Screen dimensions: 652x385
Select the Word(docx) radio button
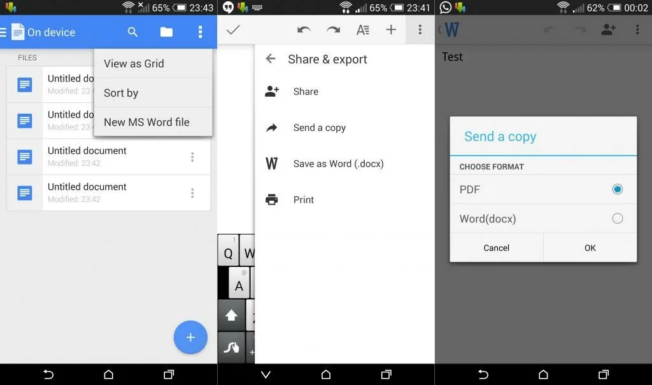(x=618, y=218)
